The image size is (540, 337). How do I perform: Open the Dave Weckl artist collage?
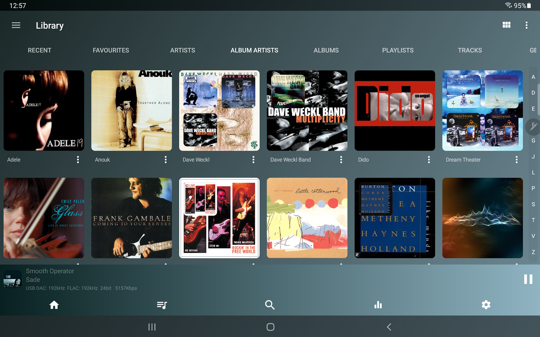coord(219,111)
